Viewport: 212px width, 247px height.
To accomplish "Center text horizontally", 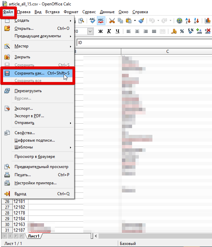I will pos(137,32).
